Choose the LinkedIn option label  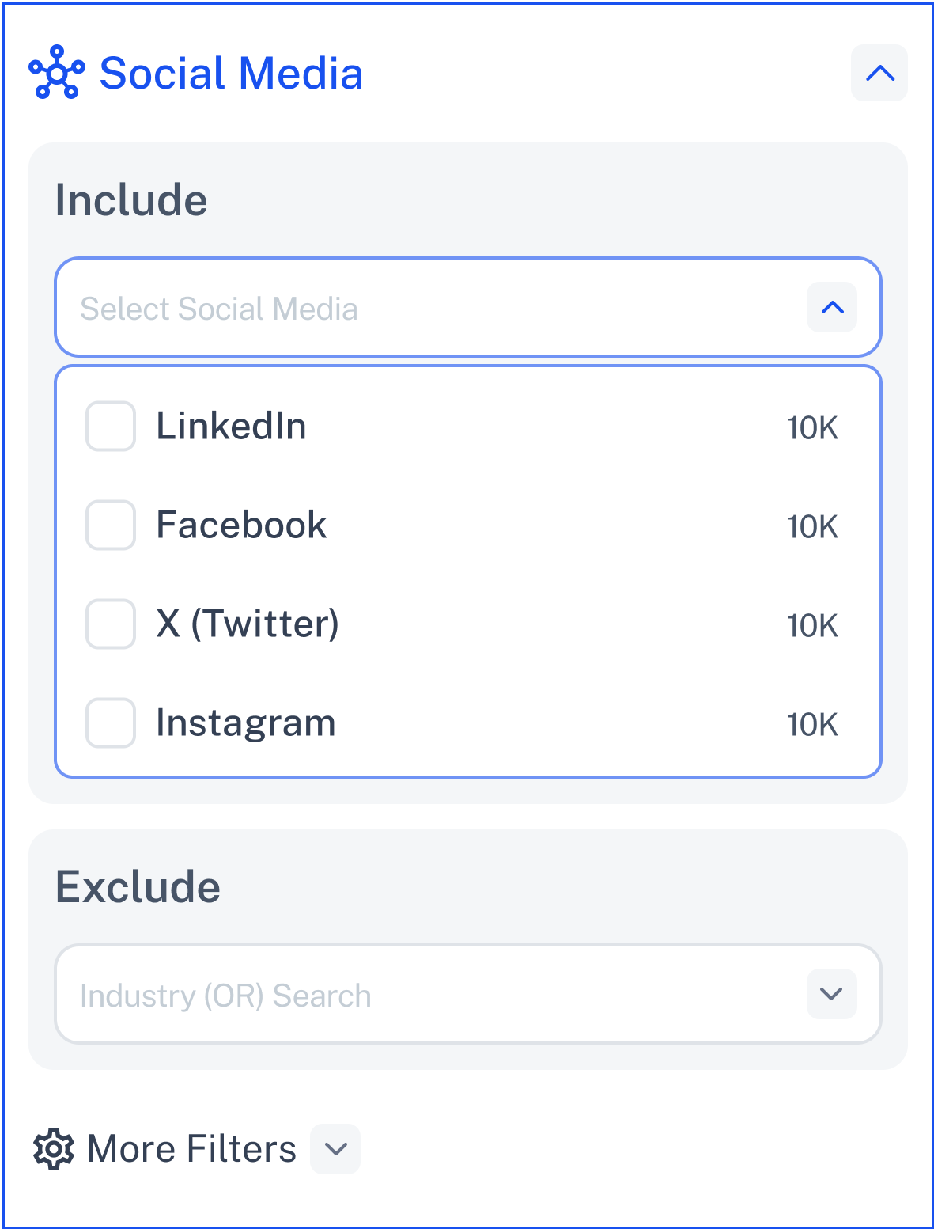click(231, 426)
